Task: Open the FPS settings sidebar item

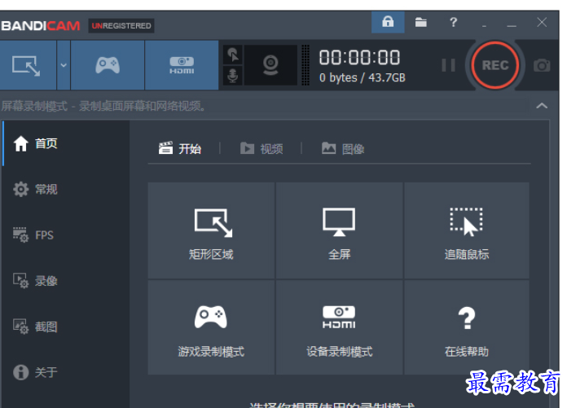Action: (66, 235)
